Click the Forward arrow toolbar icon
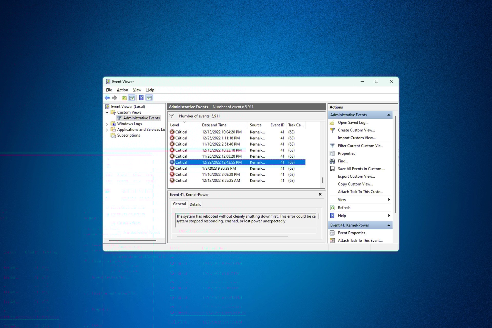Viewport: 492px width, 328px height. [115, 98]
